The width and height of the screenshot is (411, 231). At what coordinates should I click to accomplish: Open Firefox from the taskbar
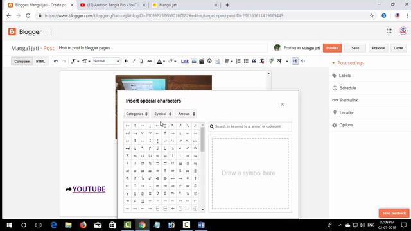click(83, 225)
